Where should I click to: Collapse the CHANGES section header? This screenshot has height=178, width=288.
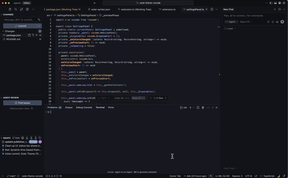coord(8,14)
